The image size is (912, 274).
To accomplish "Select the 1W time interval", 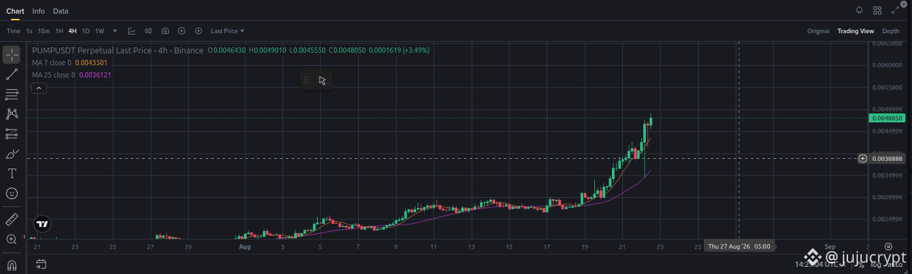I will pyautogui.click(x=100, y=31).
